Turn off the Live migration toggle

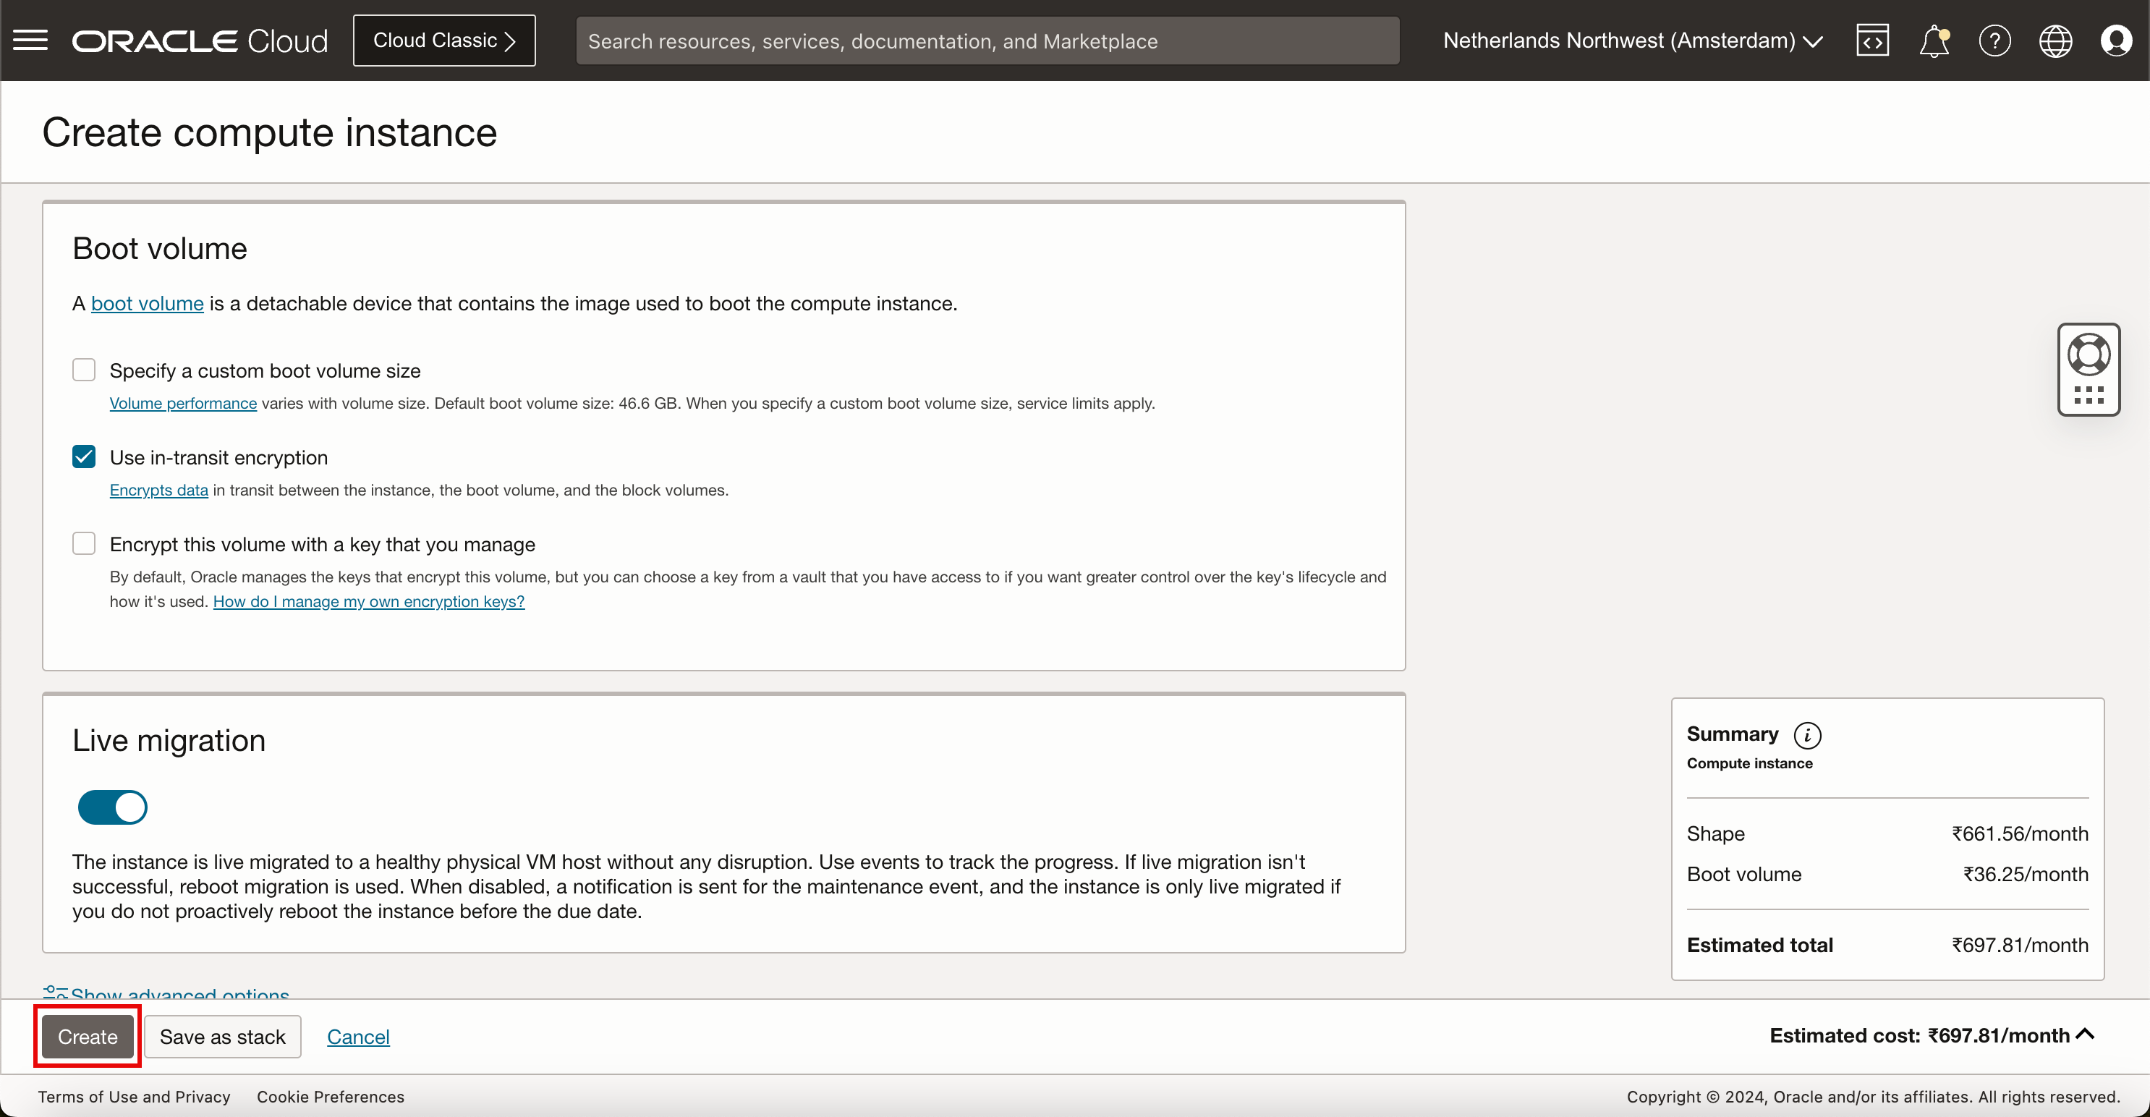pyautogui.click(x=113, y=807)
